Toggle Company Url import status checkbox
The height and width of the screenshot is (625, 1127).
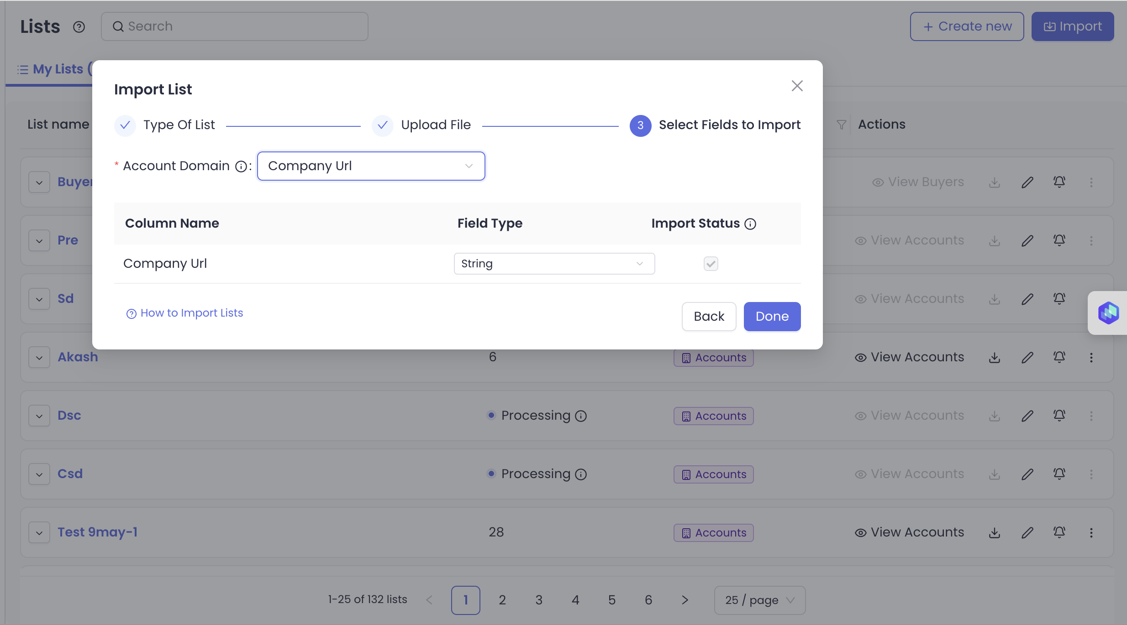click(x=711, y=264)
